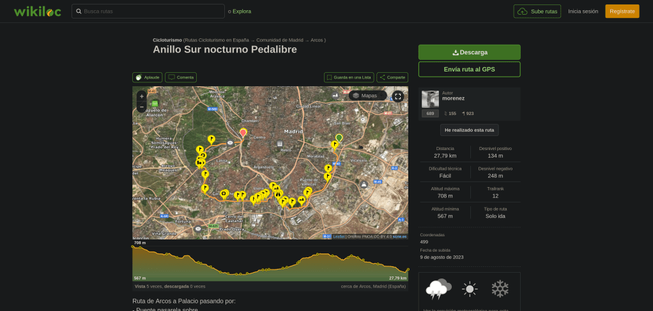
Task: Open 'Comunidad de Madrid' breadcrumb
Action: (x=280, y=40)
